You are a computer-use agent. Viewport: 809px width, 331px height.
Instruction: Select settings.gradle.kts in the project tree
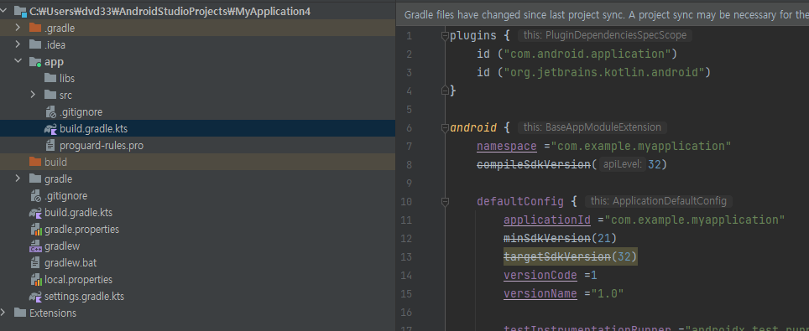tap(84, 297)
